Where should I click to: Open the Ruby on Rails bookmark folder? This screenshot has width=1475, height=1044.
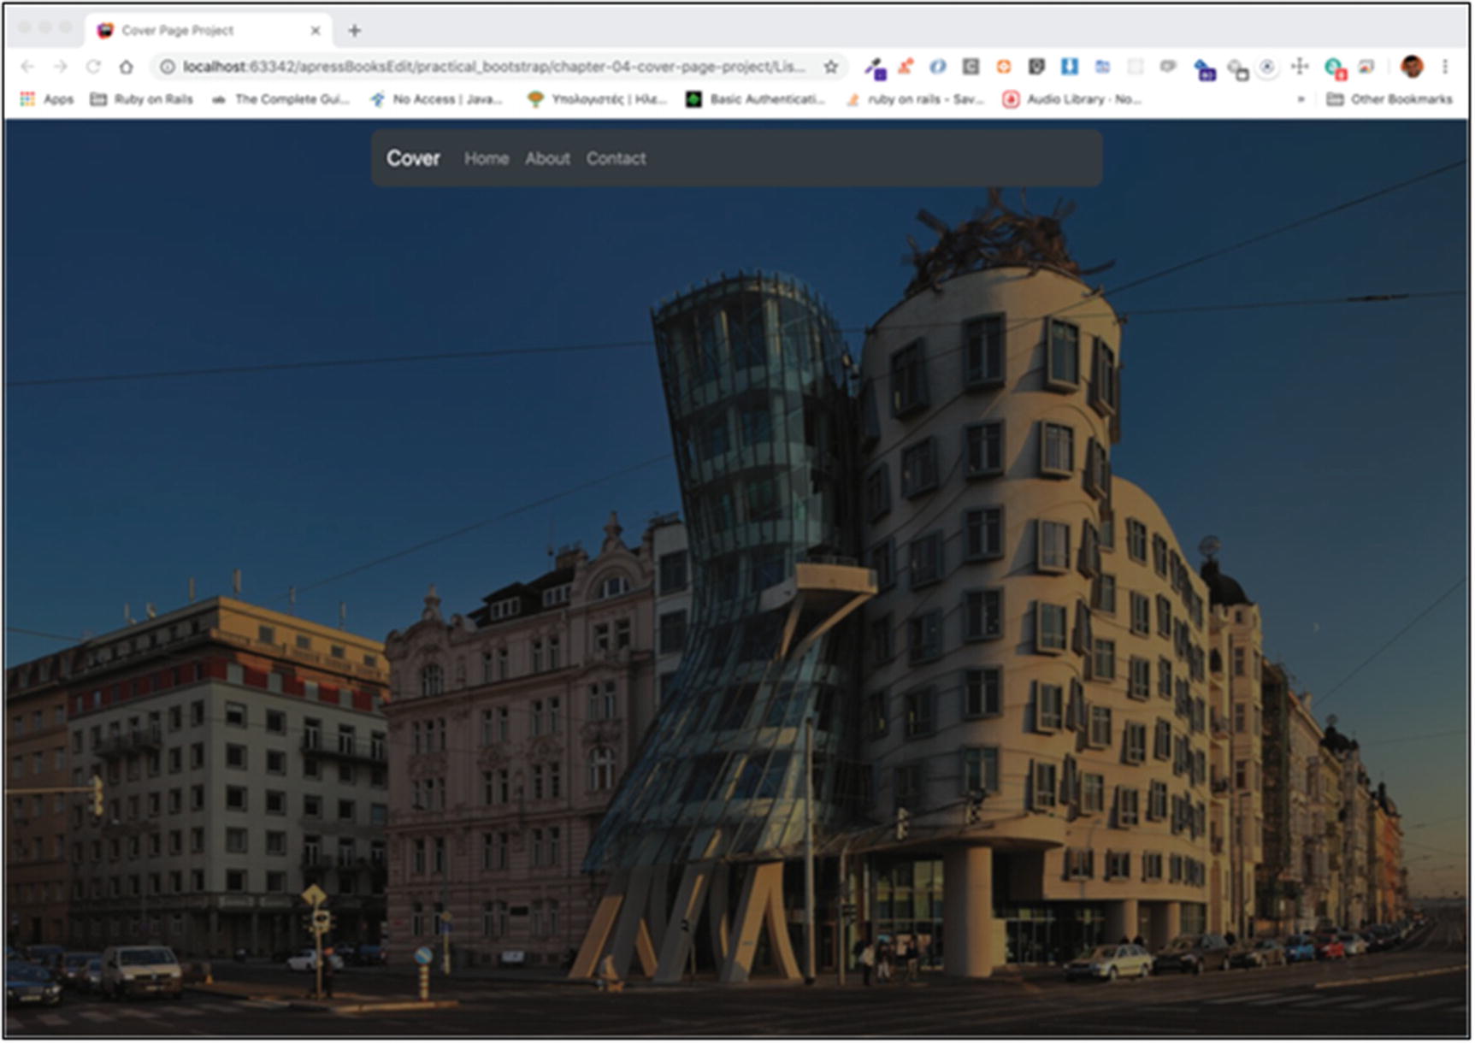tap(142, 99)
